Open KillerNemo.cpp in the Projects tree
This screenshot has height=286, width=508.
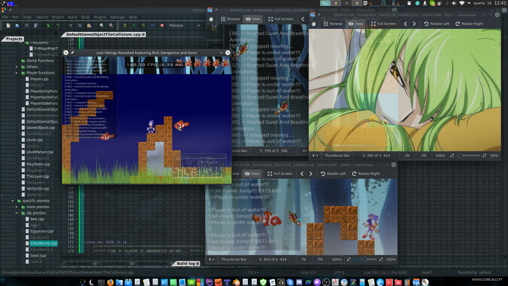click(43, 243)
